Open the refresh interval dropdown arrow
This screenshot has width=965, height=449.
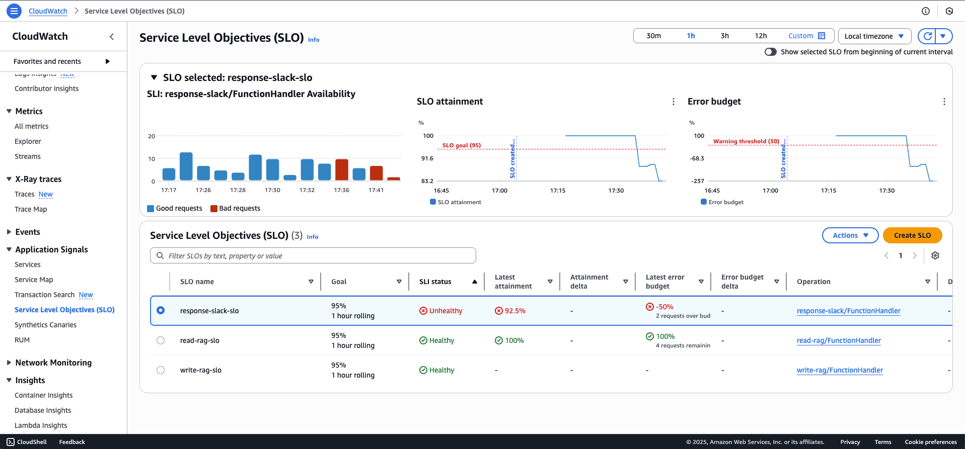tap(943, 36)
